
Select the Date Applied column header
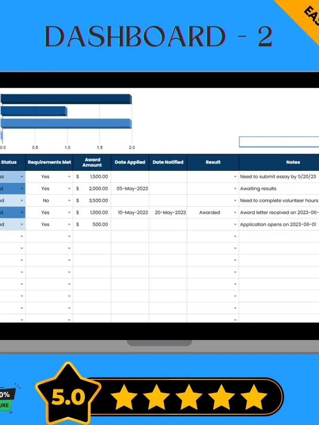click(130, 162)
